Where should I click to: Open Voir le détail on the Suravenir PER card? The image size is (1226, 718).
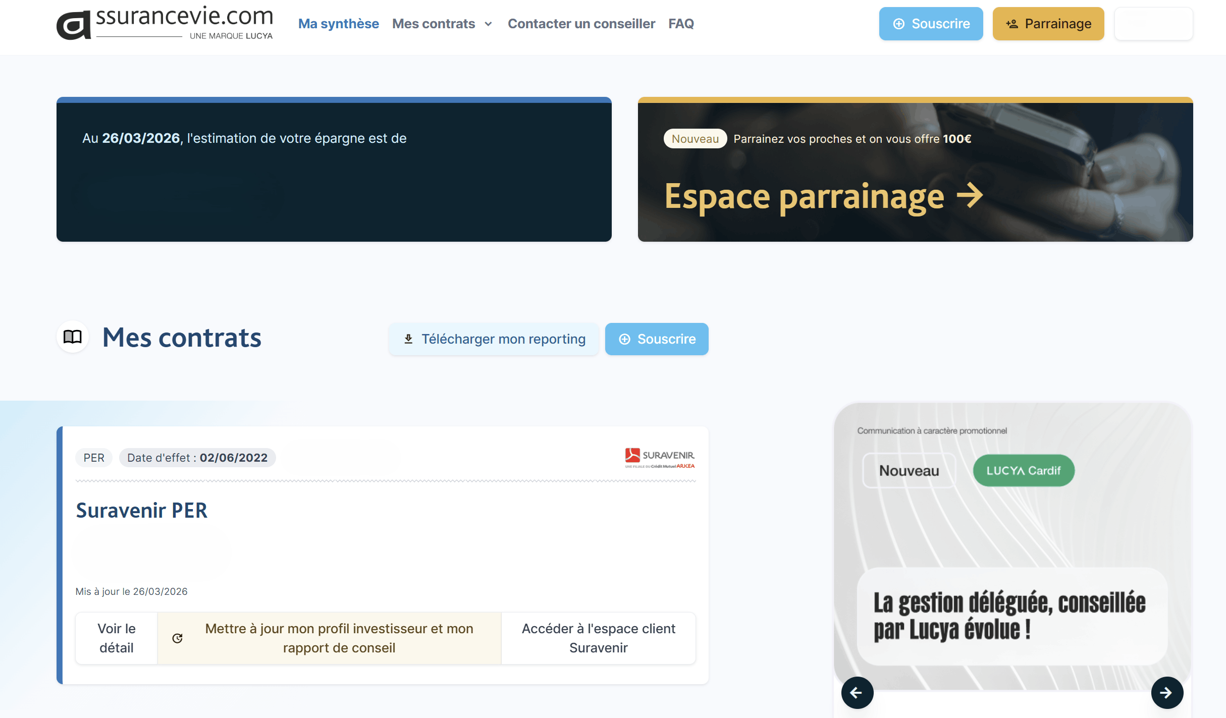(x=116, y=638)
